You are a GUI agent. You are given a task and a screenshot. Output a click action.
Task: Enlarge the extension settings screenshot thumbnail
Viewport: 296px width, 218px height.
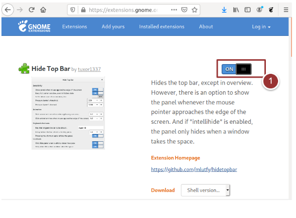[68, 113]
